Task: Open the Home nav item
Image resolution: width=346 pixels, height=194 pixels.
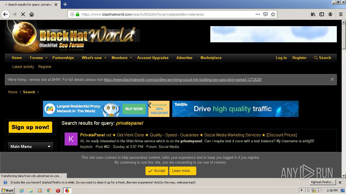Action: pyautogui.click(x=17, y=58)
